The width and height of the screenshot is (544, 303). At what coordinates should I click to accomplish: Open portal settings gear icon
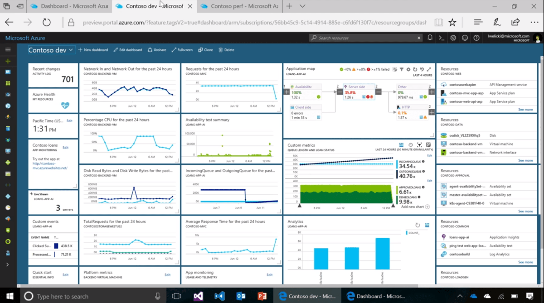(x=453, y=38)
